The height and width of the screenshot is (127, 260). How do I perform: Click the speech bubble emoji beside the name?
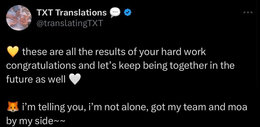point(115,13)
